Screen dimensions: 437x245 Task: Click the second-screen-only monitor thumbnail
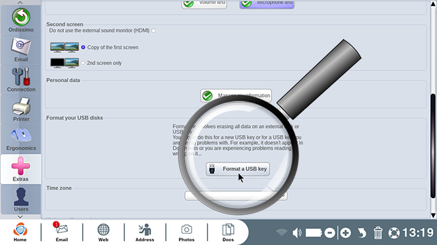click(x=65, y=63)
